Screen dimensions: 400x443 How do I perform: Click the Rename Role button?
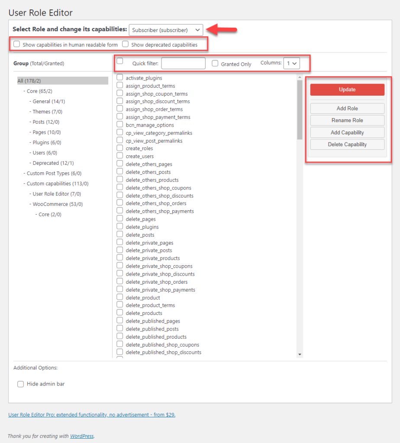point(347,120)
